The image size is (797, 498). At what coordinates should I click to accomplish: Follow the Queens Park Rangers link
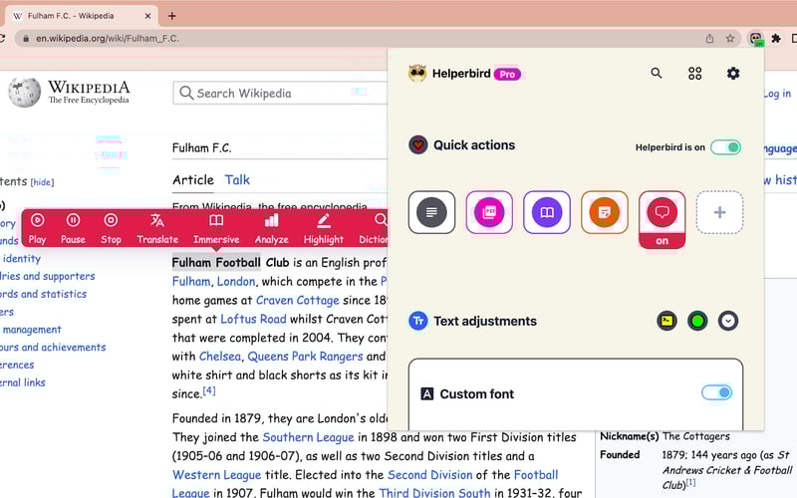click(305, 357)
